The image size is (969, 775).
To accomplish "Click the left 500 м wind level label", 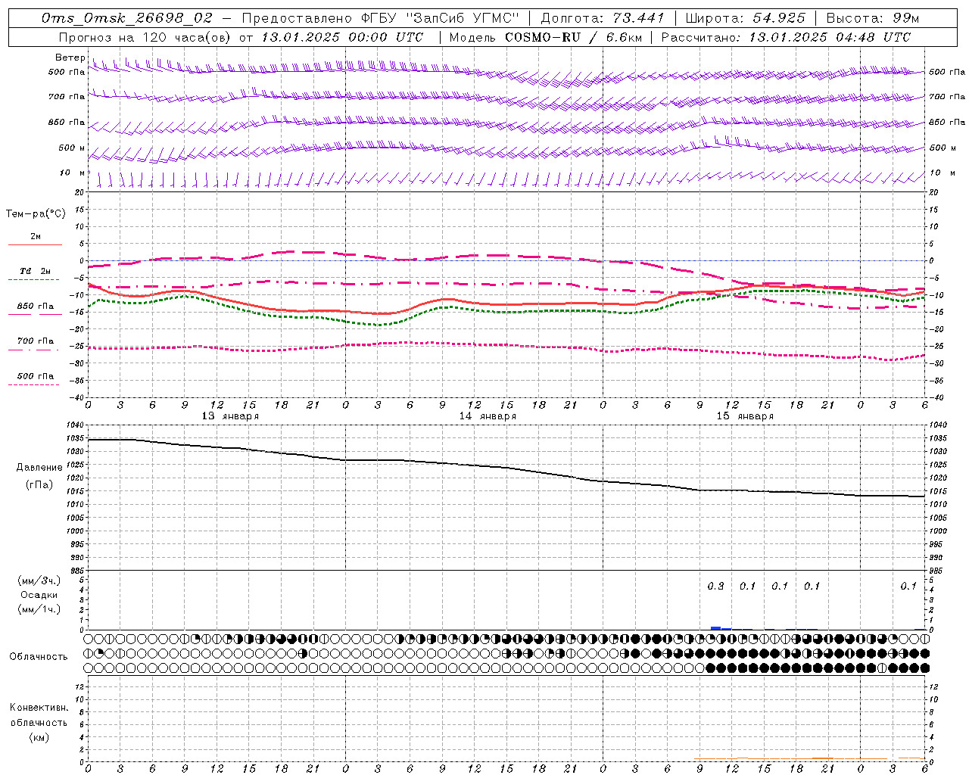I will click(72, 148).
